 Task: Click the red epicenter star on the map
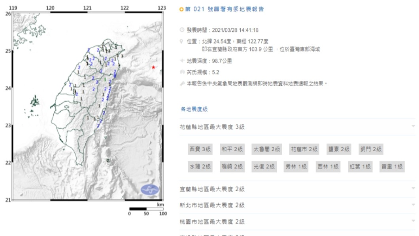[153, 67]
